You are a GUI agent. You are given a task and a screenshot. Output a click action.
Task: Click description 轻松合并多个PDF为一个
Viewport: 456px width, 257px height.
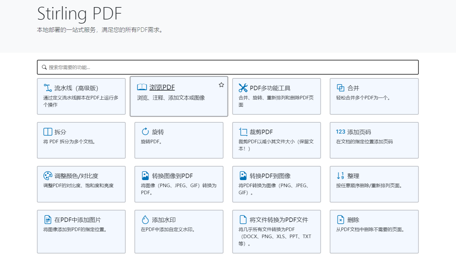click(363, 98)
